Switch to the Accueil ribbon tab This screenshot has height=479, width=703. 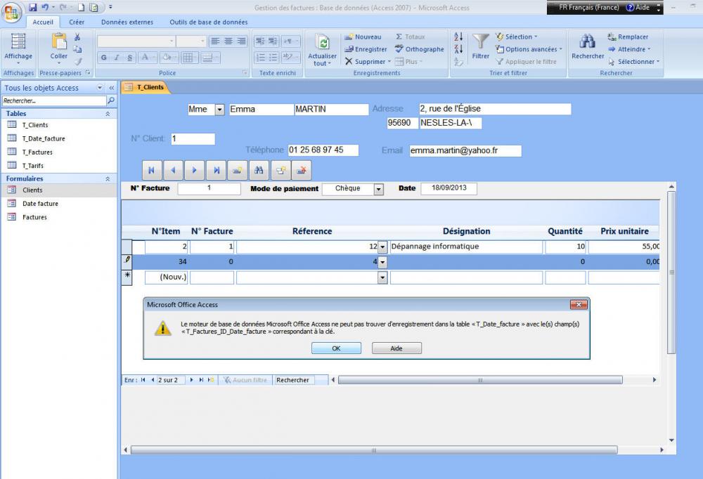coord(43,22)
